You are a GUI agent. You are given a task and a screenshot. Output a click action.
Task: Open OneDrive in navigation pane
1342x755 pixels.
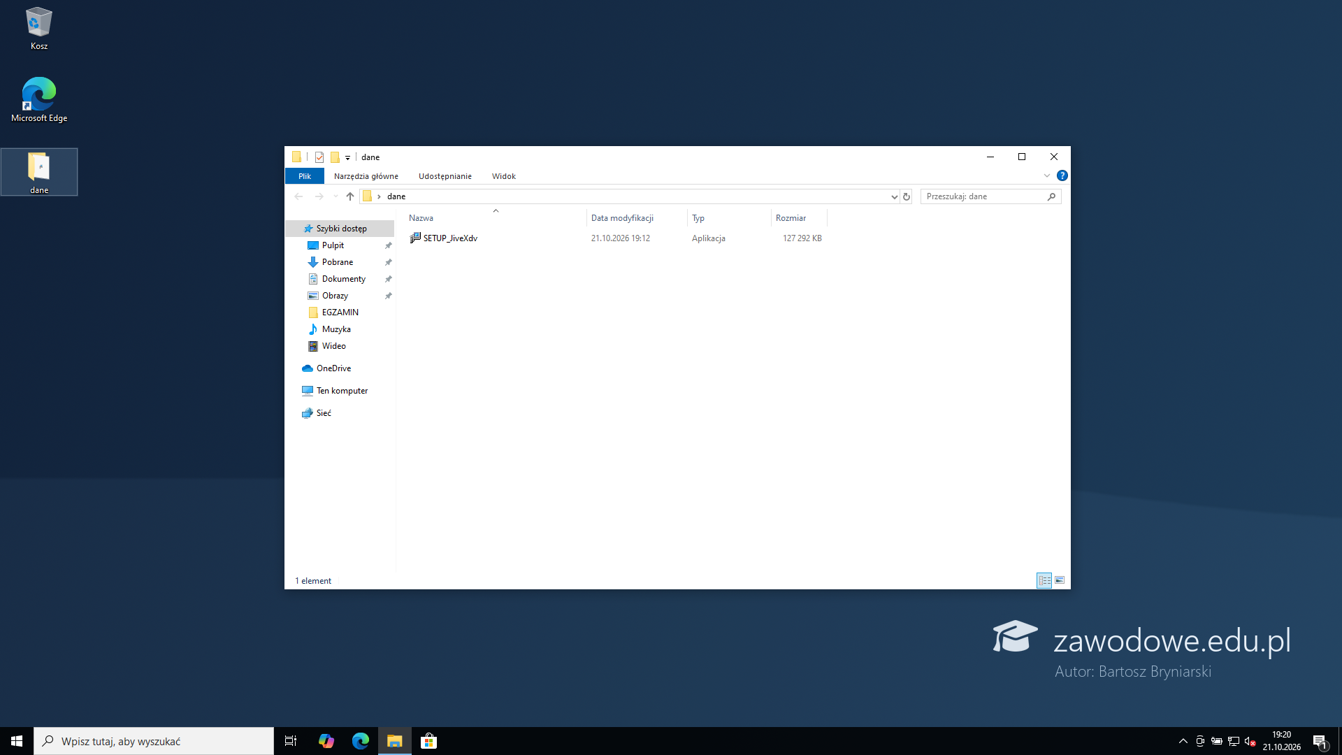(x=333, y=368)
